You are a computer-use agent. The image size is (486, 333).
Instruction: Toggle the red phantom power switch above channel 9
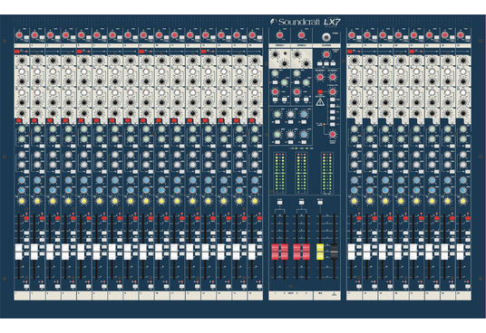pos(141,52)
